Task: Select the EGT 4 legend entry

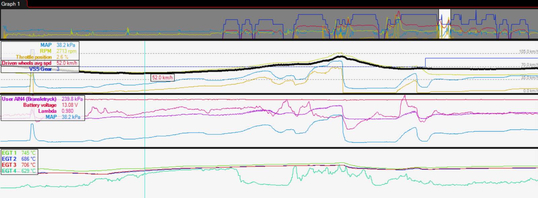Action: (x=9, y=171)
